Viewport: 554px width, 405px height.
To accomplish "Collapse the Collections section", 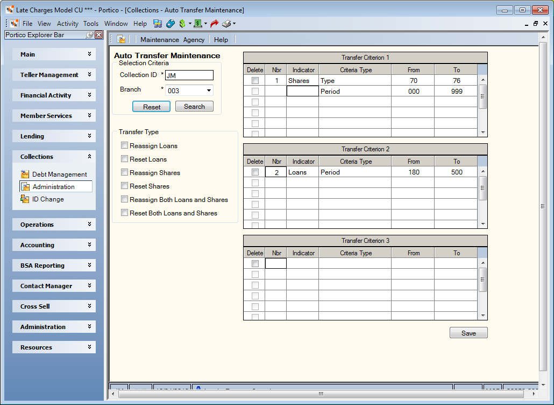I will 54,157.
